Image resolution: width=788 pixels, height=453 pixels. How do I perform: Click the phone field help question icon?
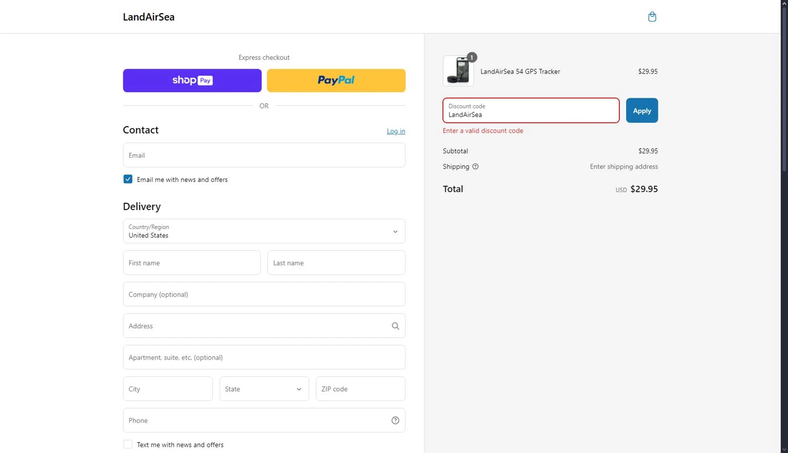pos(396,420)
